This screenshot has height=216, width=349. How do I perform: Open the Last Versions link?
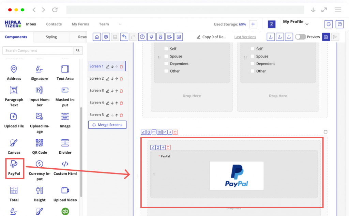click(245, 37)
